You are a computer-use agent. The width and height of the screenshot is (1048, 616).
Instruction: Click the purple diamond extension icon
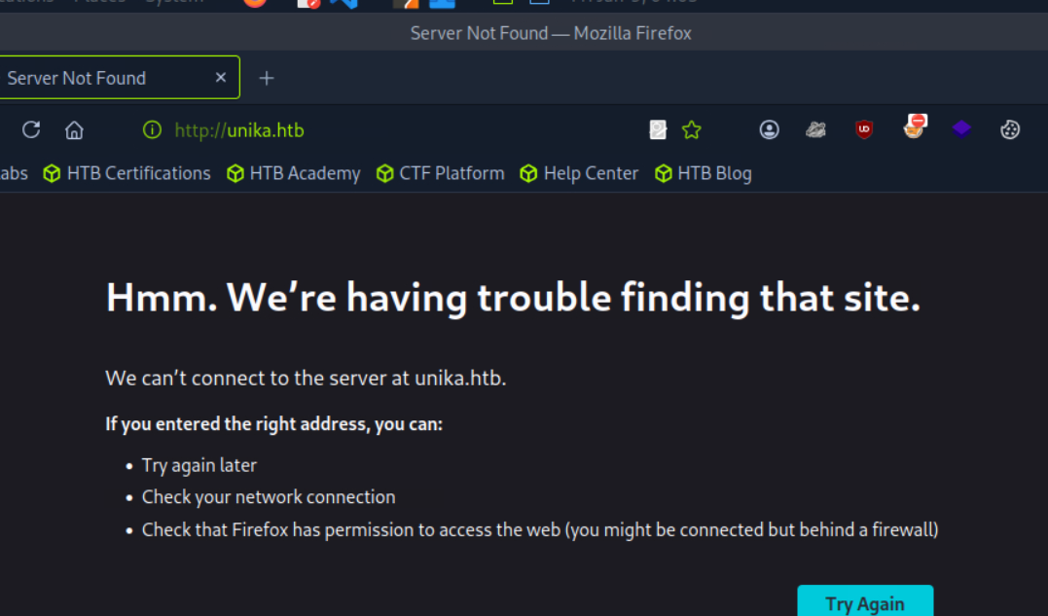(x=961, y=129)
